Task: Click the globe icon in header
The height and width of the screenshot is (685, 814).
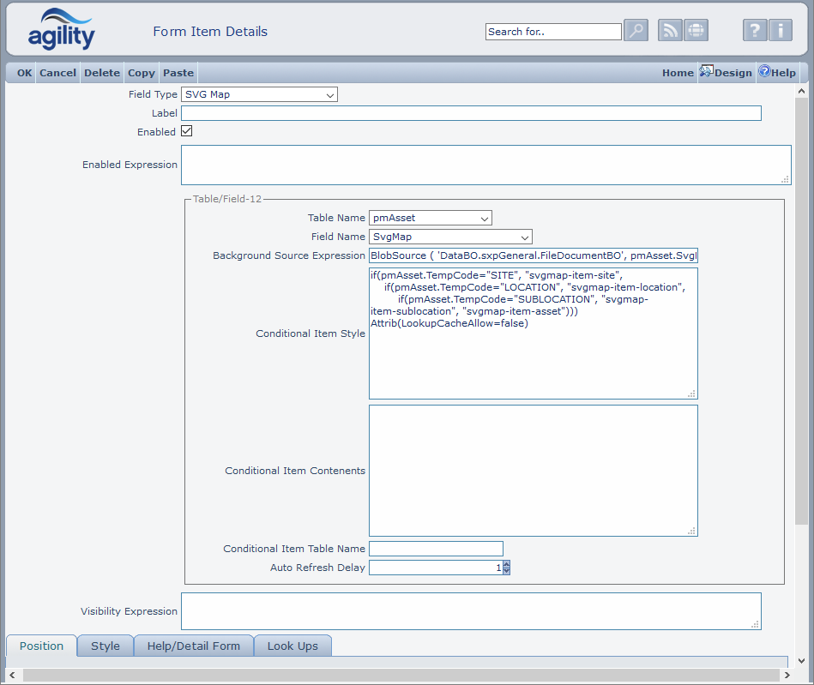Action: click(696, 31)
